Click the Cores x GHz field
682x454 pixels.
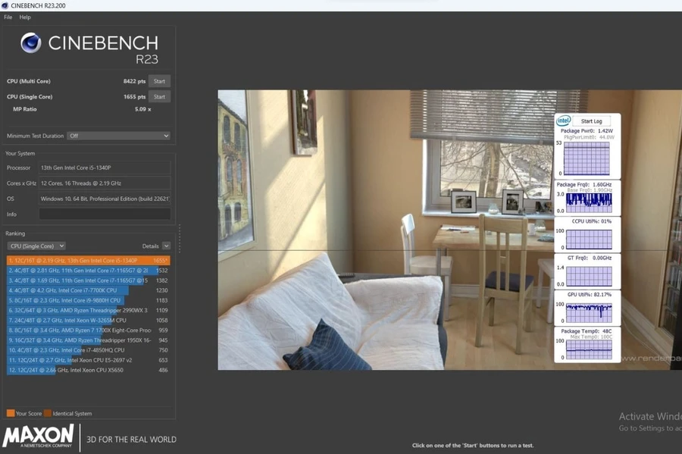[105, 183]
